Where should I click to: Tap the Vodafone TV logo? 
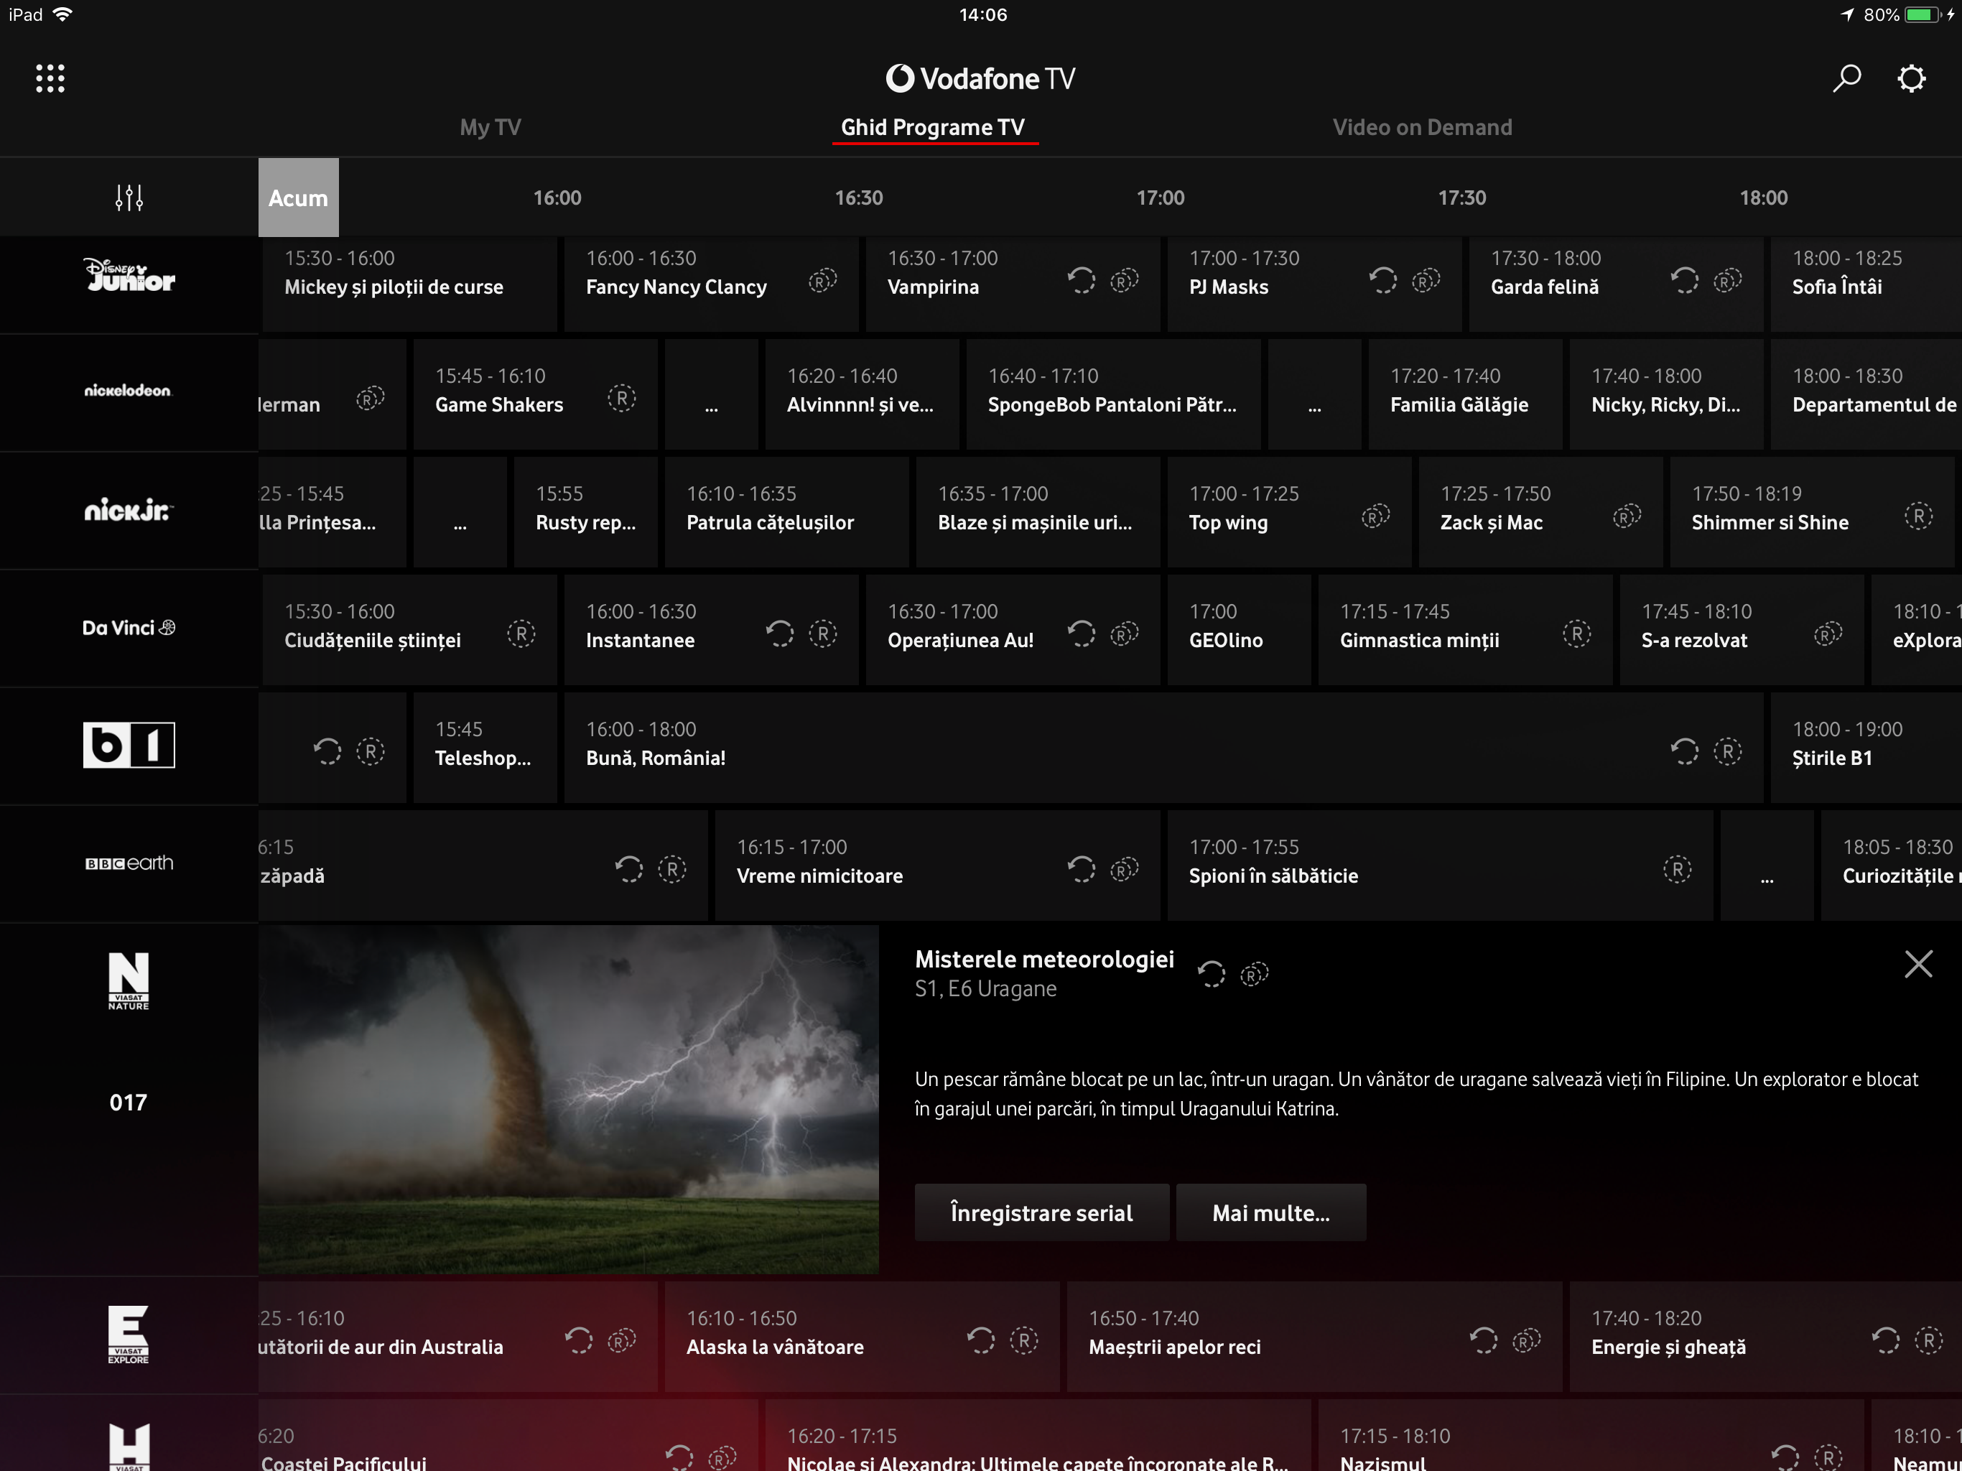(x=980, y=78)
